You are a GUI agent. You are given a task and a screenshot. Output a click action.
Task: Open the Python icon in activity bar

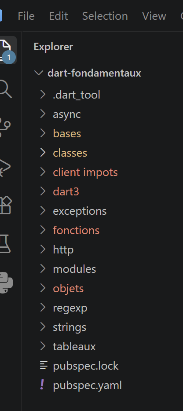(x=6, y=283)
